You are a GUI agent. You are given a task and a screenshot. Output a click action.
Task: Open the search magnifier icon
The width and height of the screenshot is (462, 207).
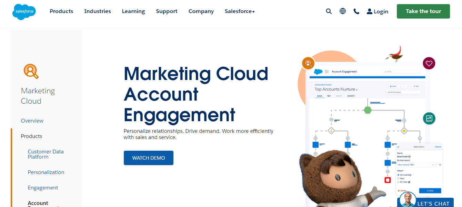[x=329, y=11]
